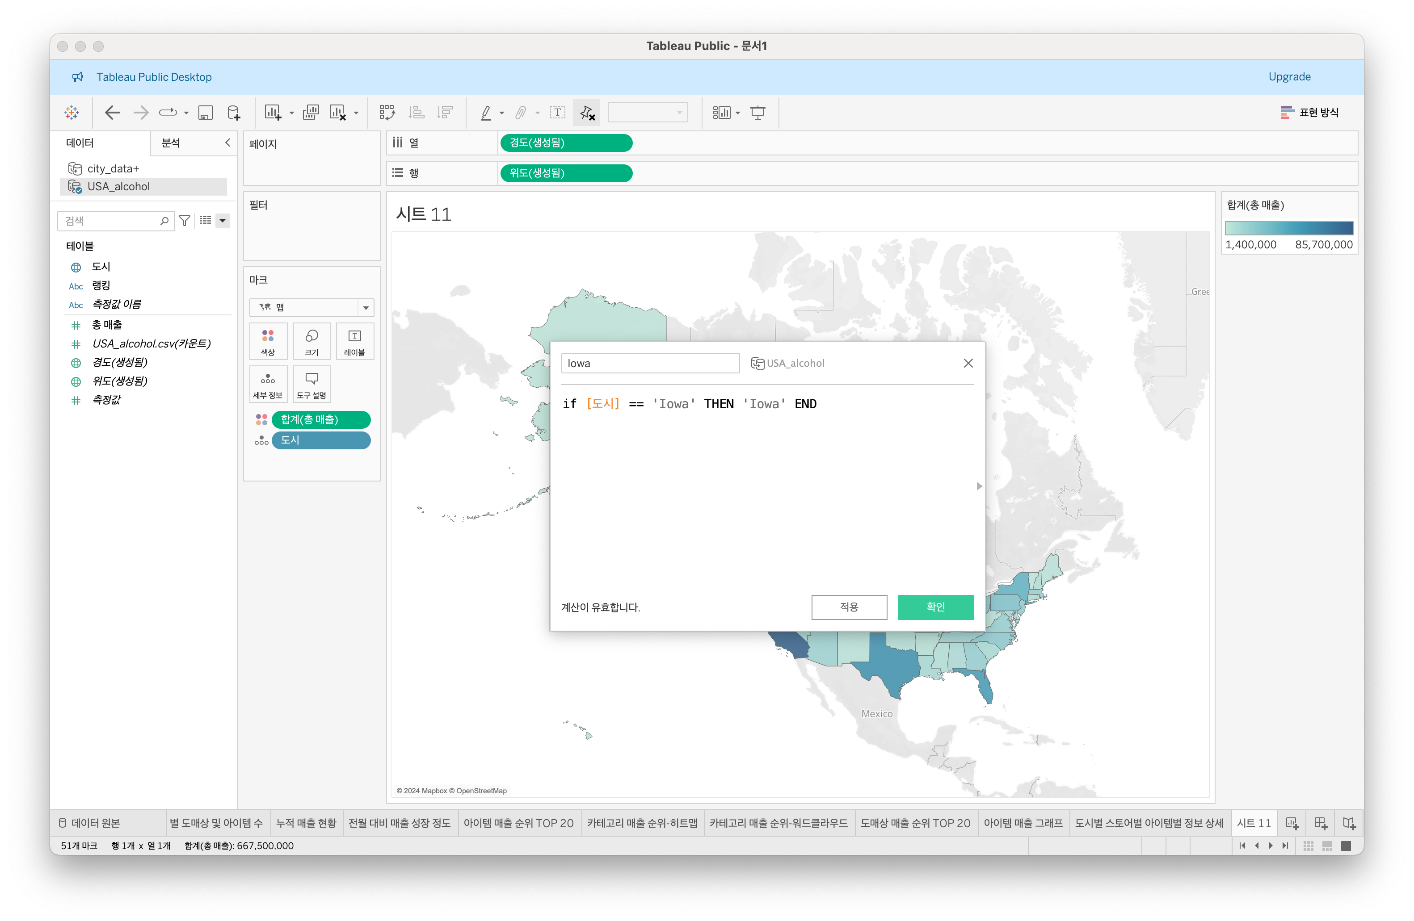1414x921 pixels.
Task: Open the marks type 맵 dropdown
Action: tap(366, 308)
